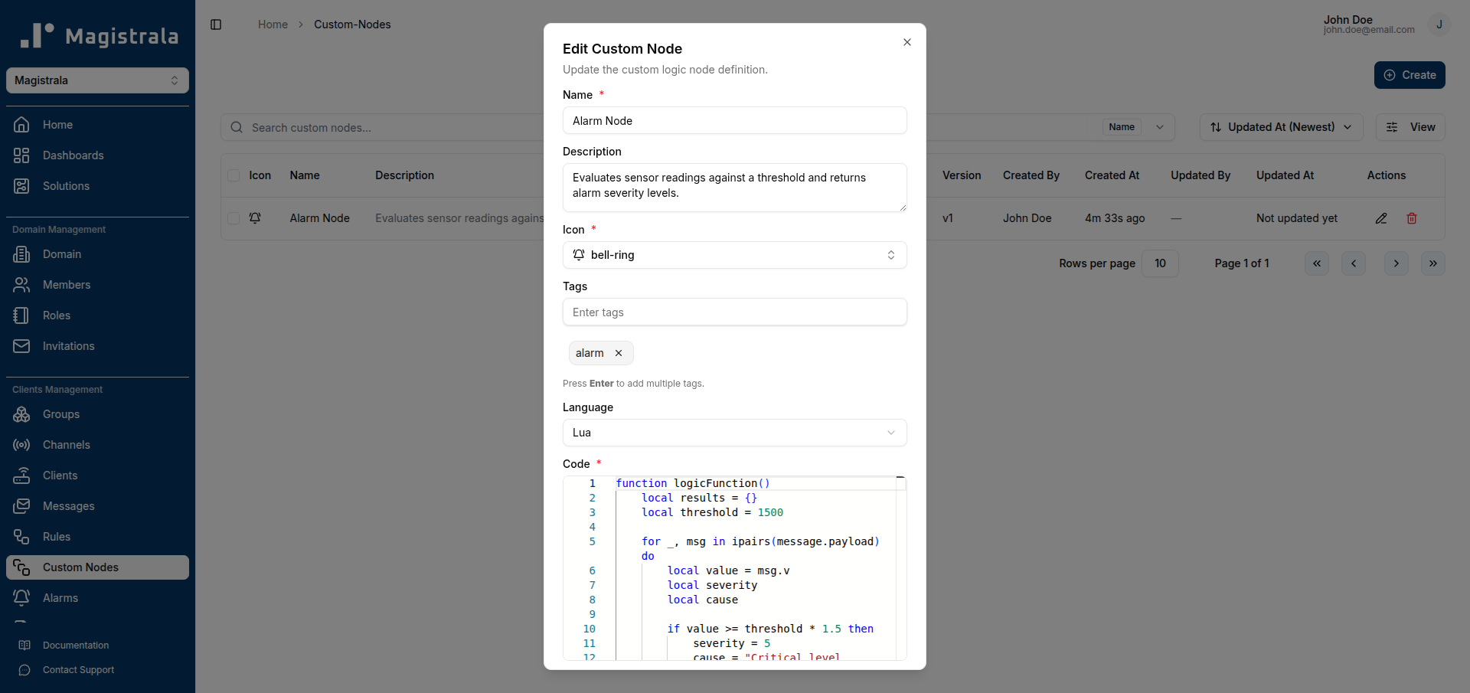Toggle the Alarm Node row checkbox
This screenshot has width=1470, height=693.
[x=234, y=218]
